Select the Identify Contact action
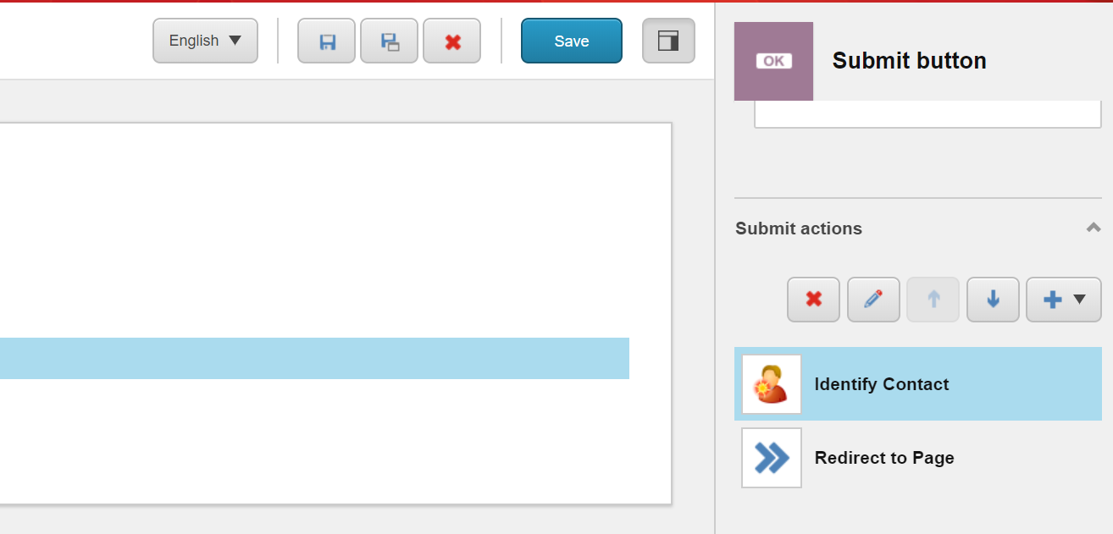Image resolution: width=1113 pixels, height=534 pixels. tap(918, 384)
